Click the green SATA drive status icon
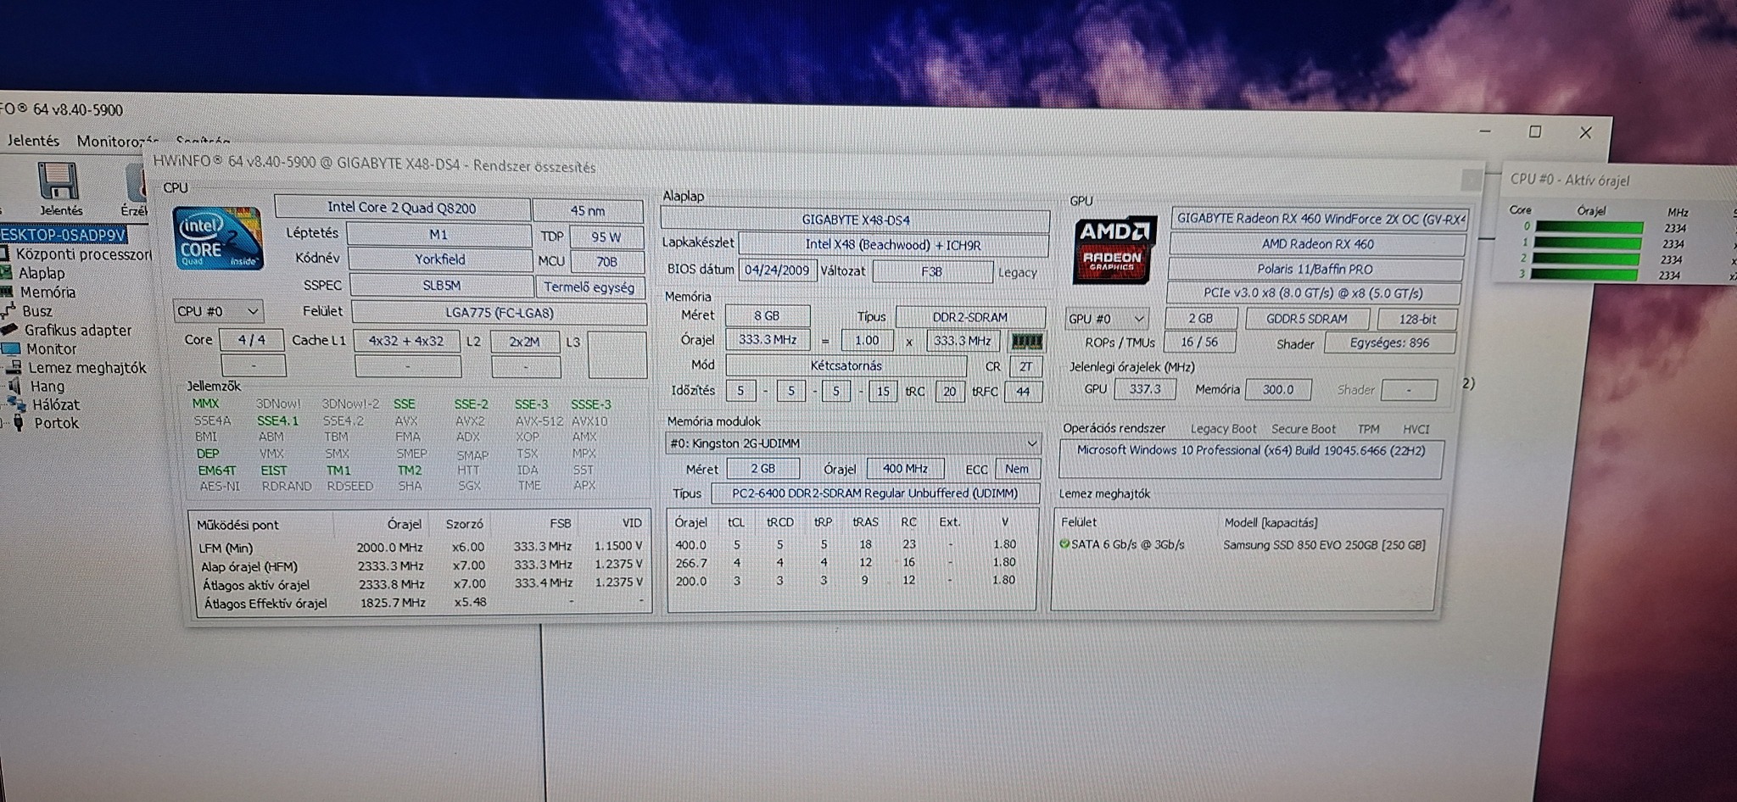Image resolution: width=1737 pixels, height=802 pixels. point(1064,544)
